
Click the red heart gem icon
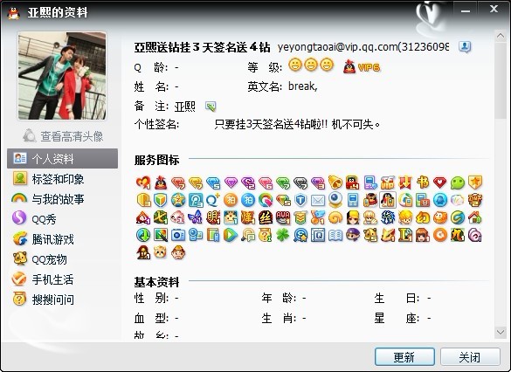[439, 183]
